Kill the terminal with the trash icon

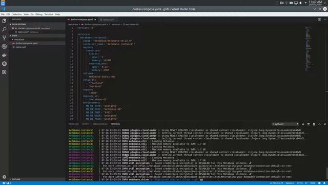point(314,124)
